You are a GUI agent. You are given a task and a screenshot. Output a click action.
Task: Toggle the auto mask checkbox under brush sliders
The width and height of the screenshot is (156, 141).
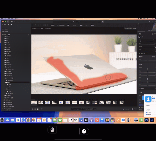140,53
